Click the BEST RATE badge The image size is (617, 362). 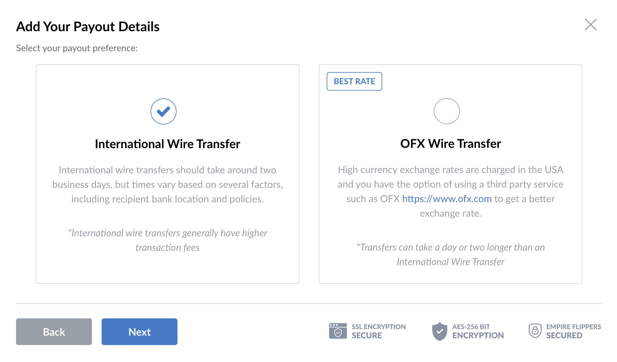[x=354, y=81]
